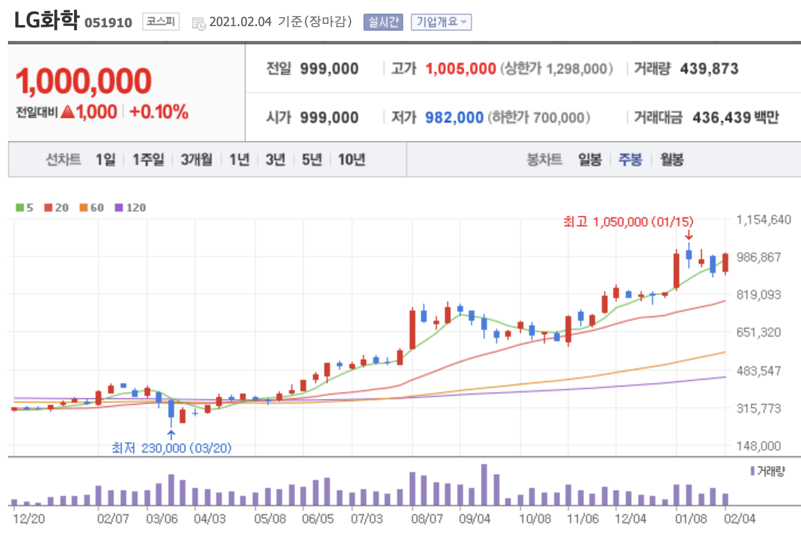Click the 하한가 700,000 text

click(539, 118)
